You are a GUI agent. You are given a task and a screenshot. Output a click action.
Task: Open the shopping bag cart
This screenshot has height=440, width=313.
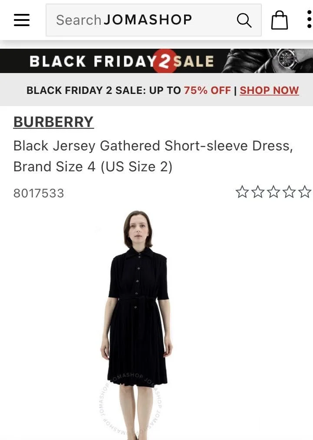280,20
